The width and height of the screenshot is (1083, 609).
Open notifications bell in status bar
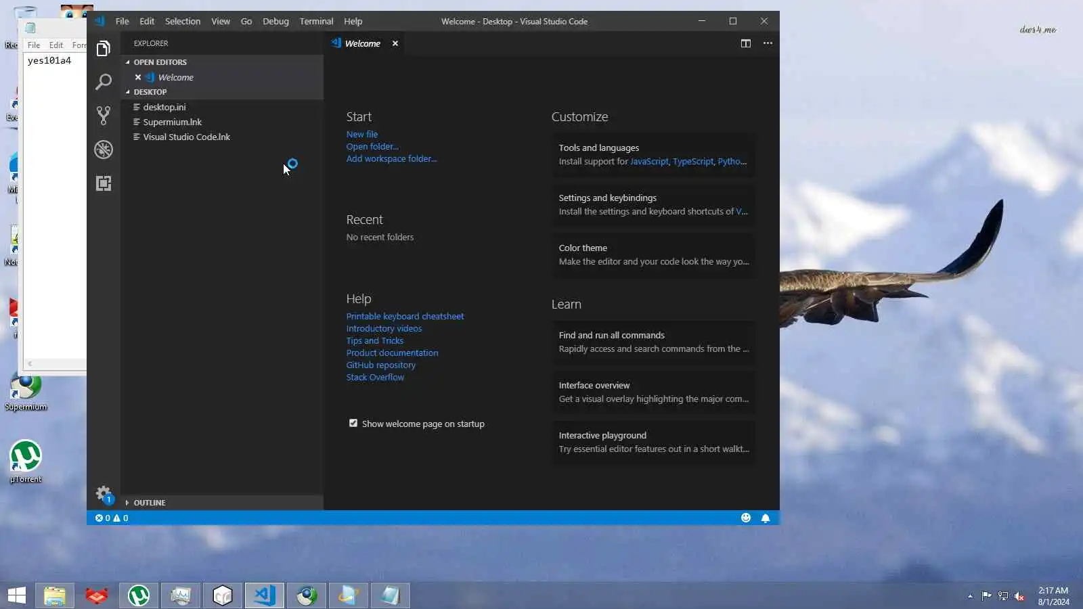tap(766, 518)
